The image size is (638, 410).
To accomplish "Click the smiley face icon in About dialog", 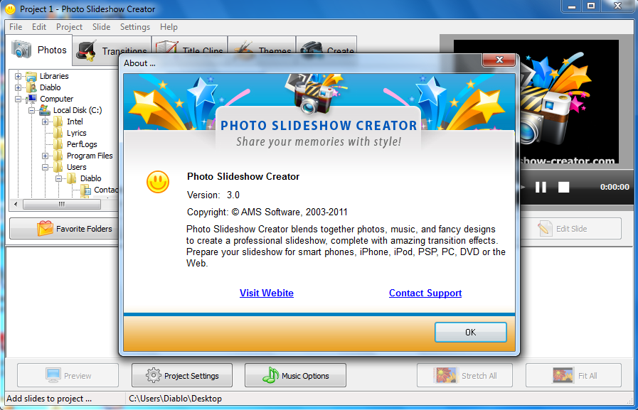I will coord(157,182).
